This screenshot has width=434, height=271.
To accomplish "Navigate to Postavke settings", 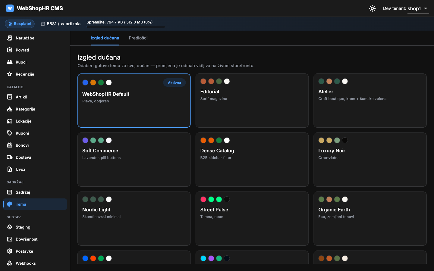I will pos(35,251).
